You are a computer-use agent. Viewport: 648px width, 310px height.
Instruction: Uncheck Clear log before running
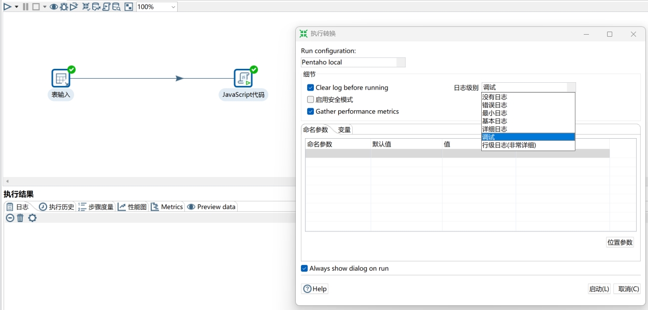click(311, 87)
